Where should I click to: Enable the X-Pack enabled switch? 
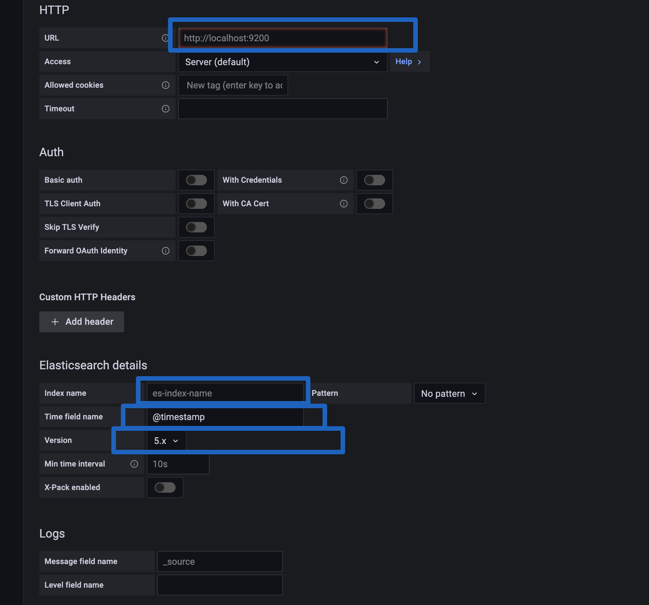(x=165, y=487)
